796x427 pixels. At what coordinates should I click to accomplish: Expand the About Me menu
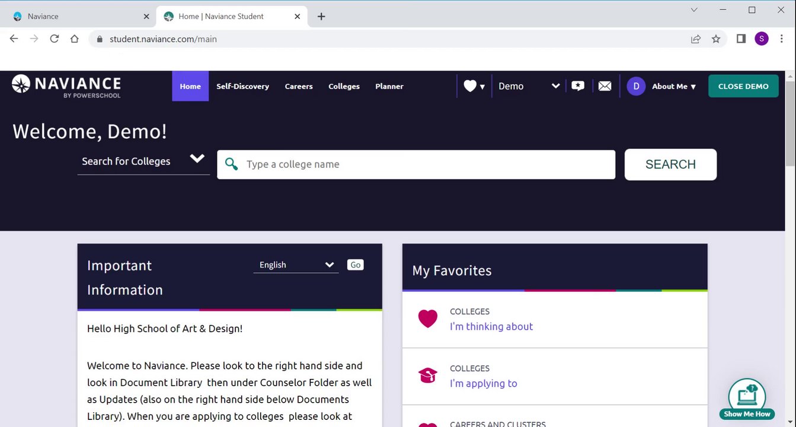(x=674, y=87)
